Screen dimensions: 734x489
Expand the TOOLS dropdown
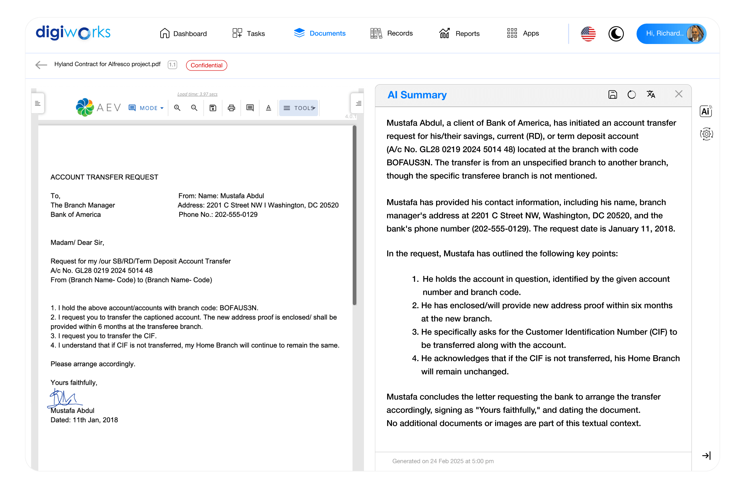(x=299, y=108)
